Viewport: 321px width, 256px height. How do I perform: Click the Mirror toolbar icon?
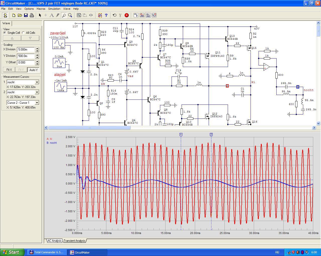91,15
